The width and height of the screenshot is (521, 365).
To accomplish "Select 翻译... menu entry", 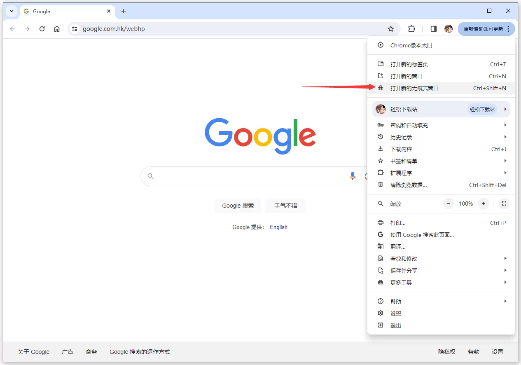I will coord(441,247).
